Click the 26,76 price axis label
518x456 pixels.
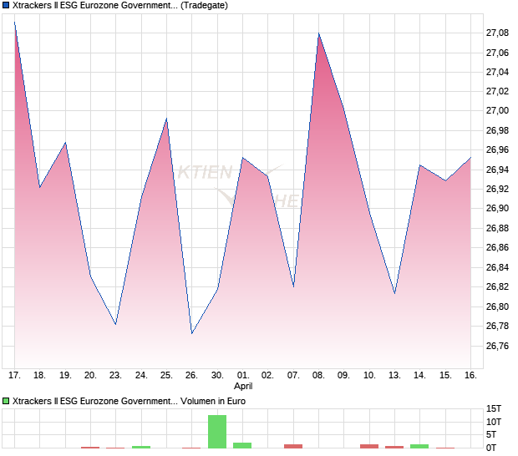pos(497,346)
